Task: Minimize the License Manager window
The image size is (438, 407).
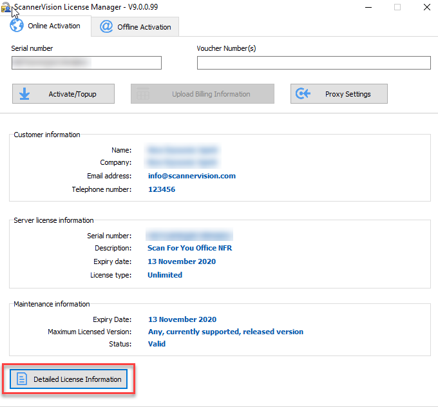Action: pos(368,8)
